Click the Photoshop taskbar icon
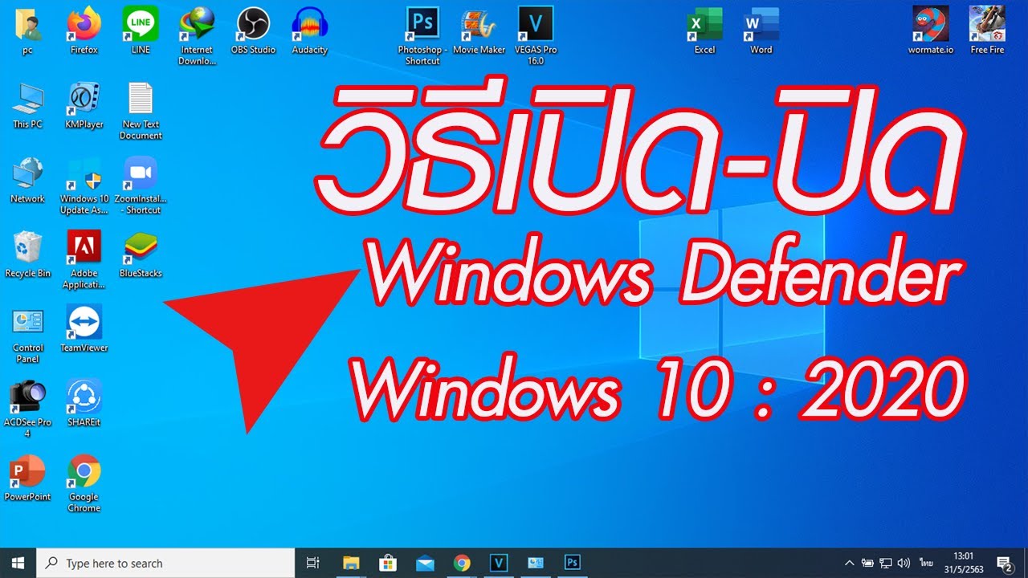This screenshot has height=578, width=1028. (573, 563)
